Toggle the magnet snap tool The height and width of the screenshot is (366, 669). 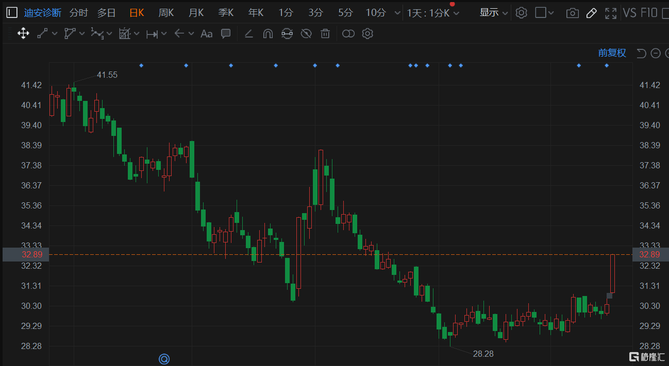[x=267, y=34]
